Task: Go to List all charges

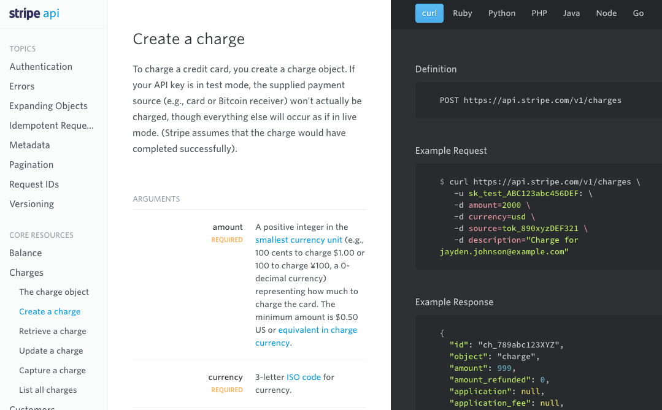Action: pyautogui.click(x=48, y=390)
